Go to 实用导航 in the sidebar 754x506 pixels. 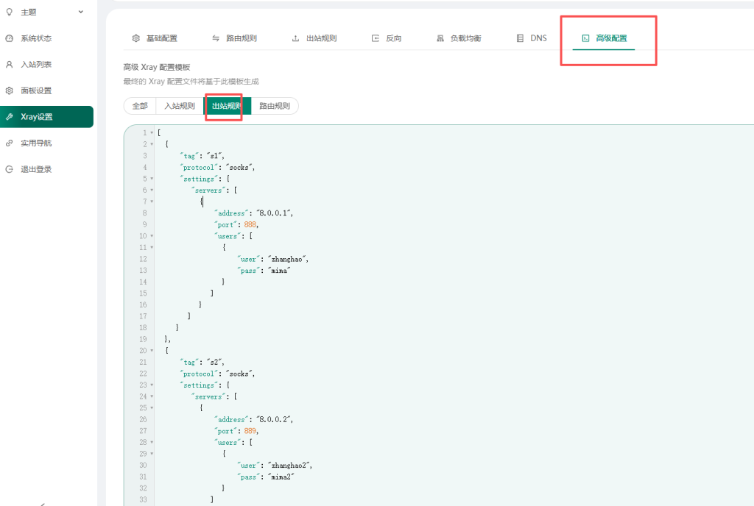coord(36,143)
